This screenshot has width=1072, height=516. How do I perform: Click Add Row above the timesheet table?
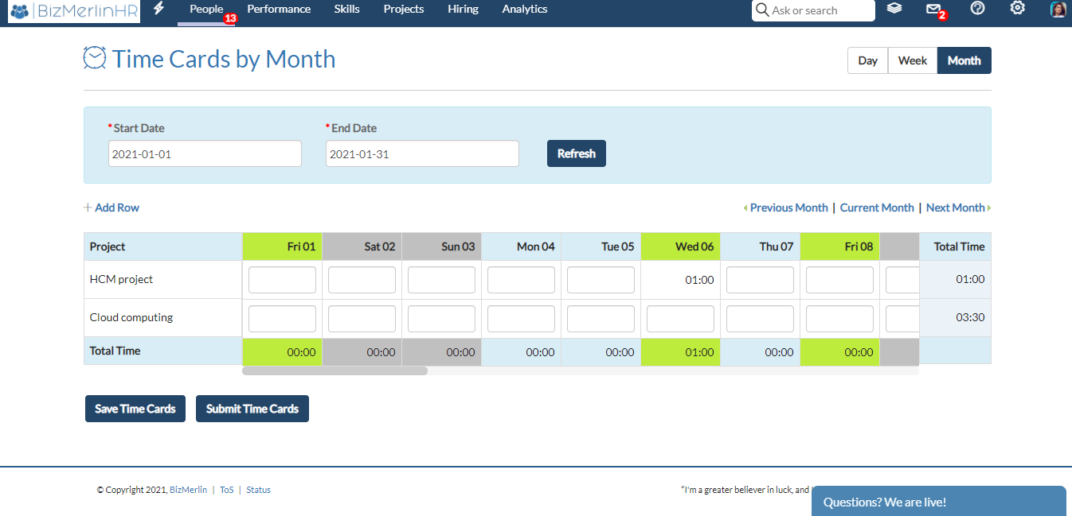click(x=111, y=207)
